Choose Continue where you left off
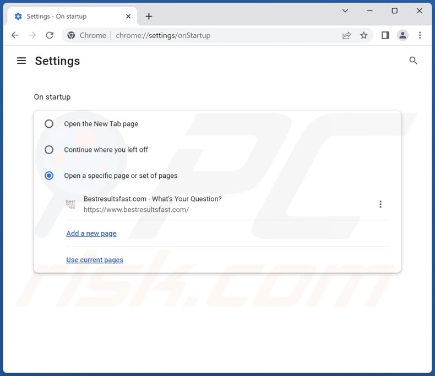 49,150
